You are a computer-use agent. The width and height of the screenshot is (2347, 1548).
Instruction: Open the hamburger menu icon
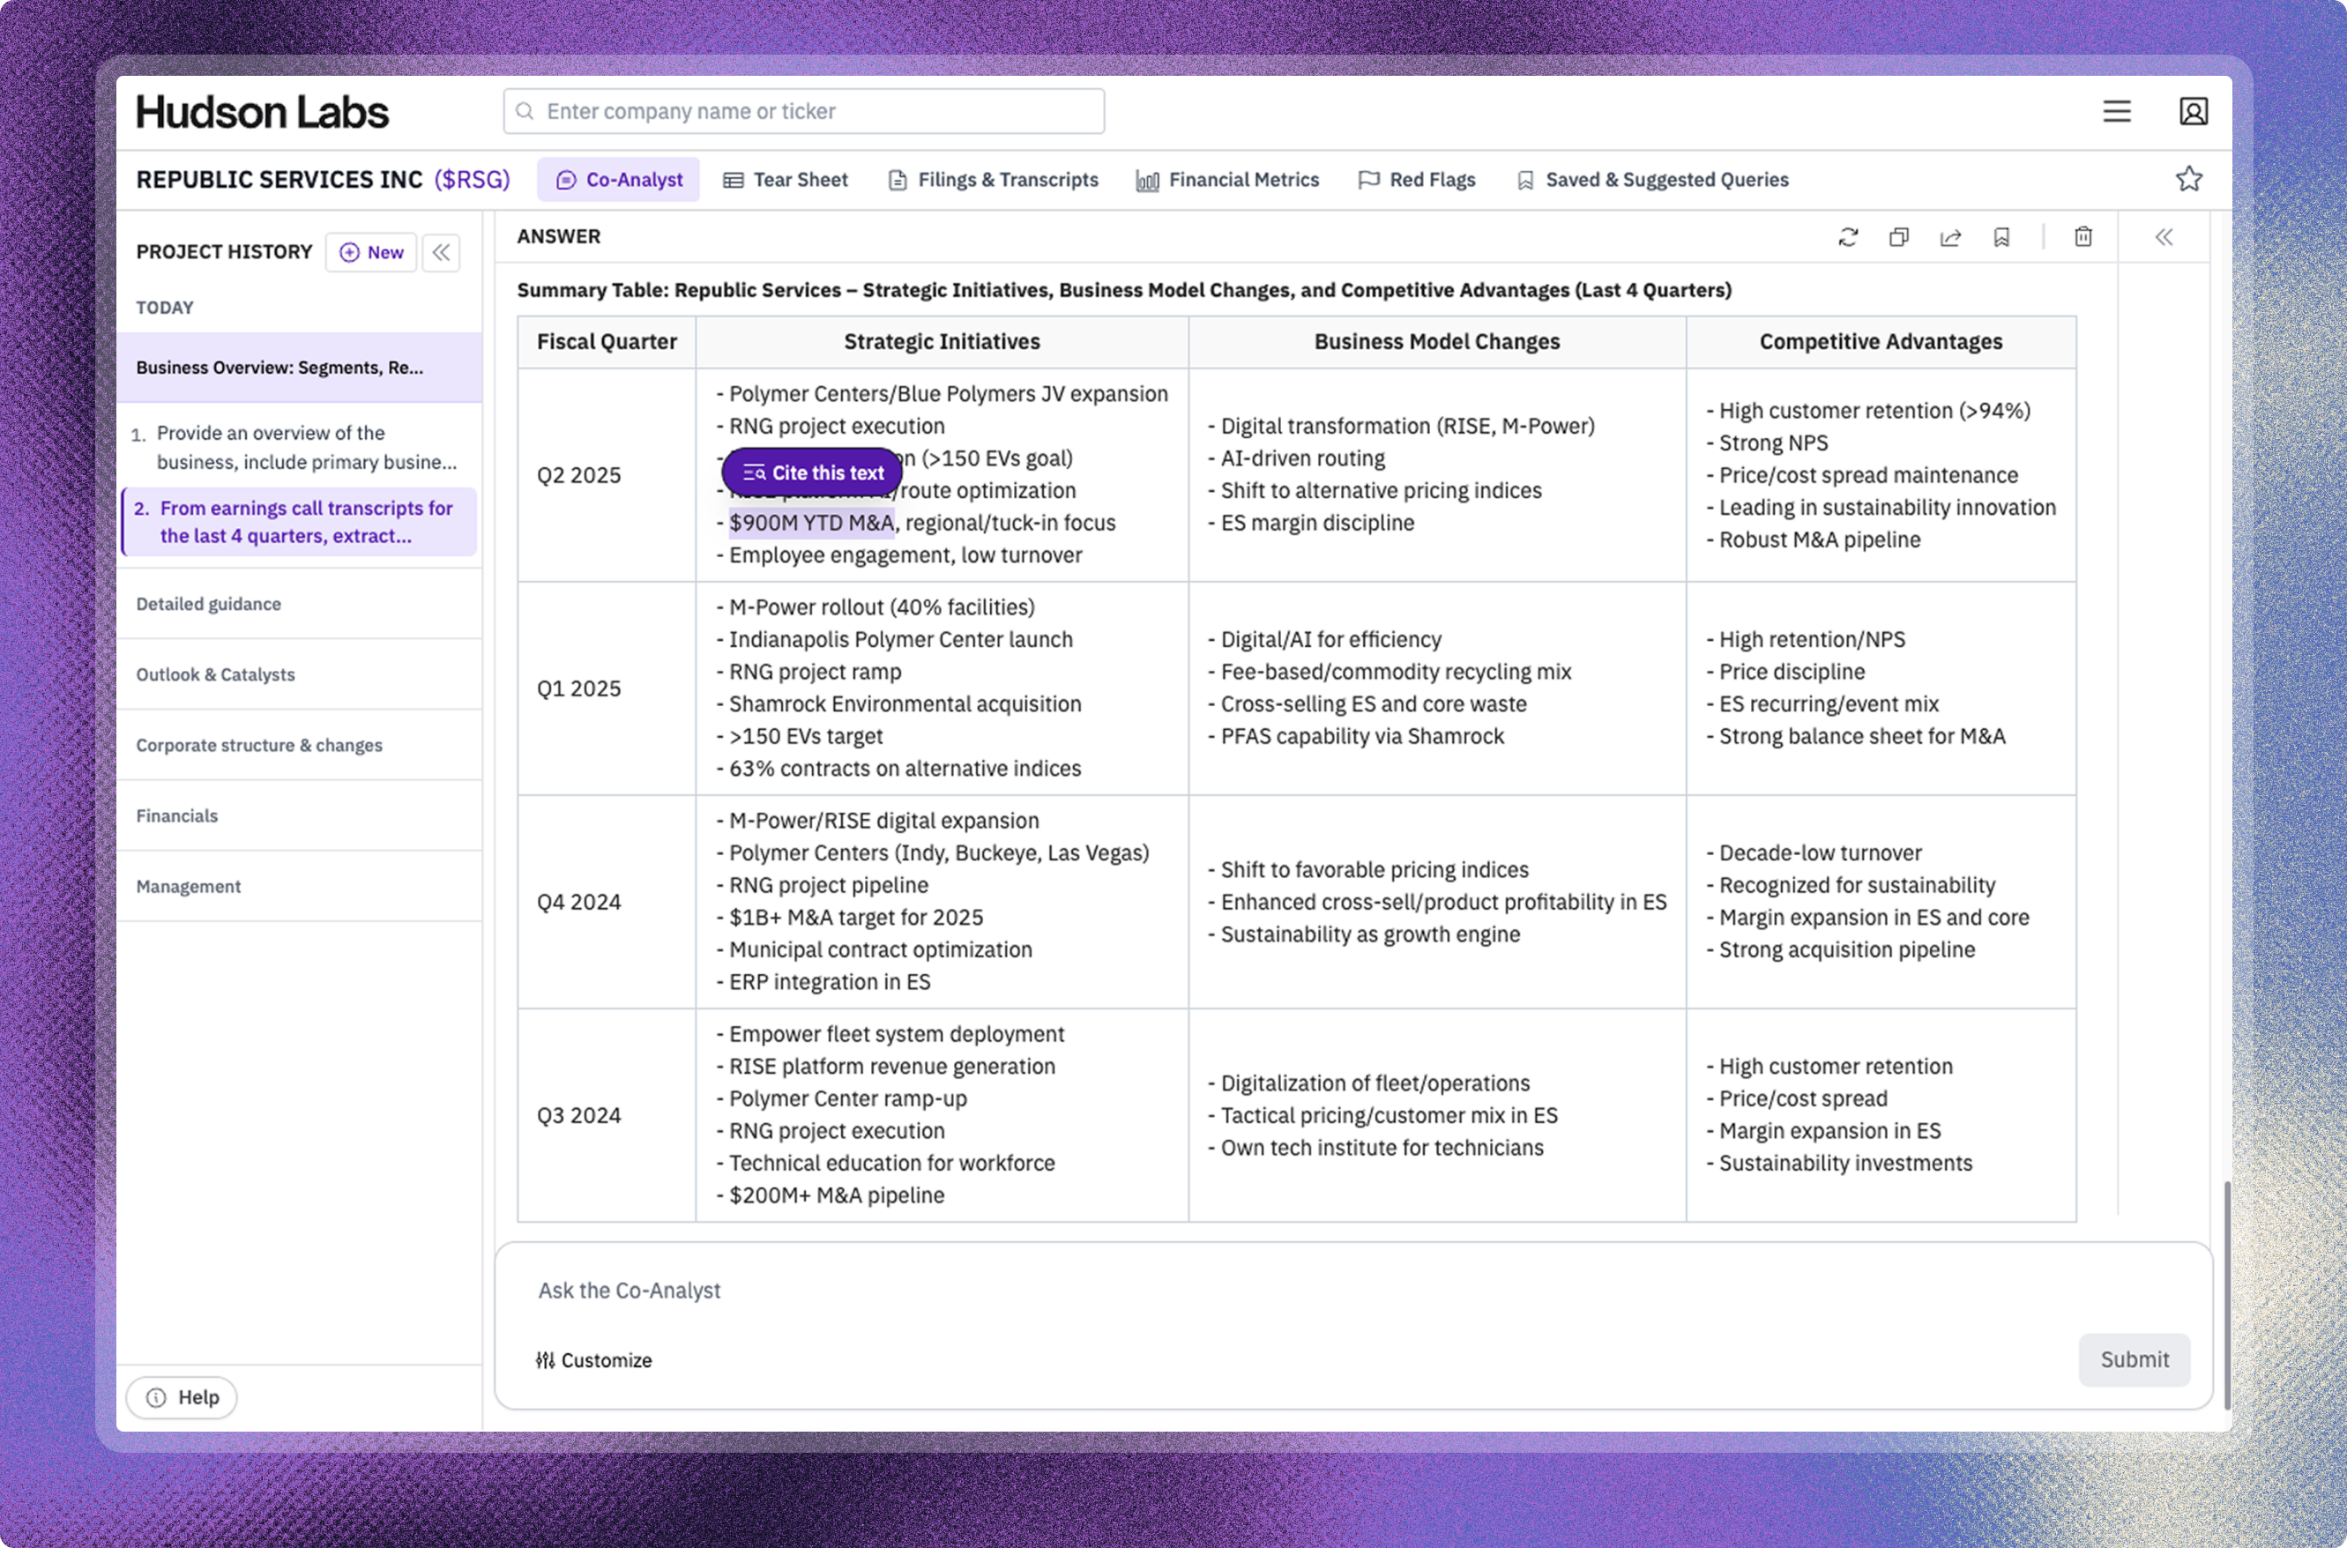click(x=2116, y=112)
